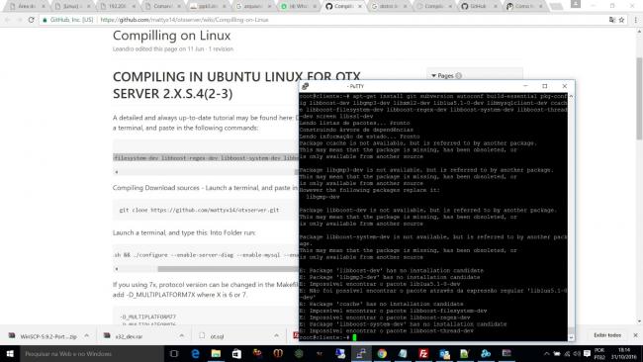The height and width of the screenshot is (362, 643).
Task: Reload the GitHub wiki page
Action: coord(32,20)
